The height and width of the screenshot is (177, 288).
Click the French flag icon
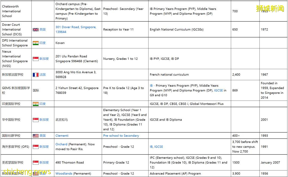(35, 75)
